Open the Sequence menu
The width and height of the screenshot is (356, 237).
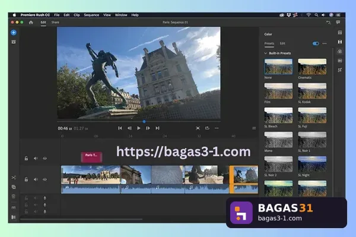(91, 15)
